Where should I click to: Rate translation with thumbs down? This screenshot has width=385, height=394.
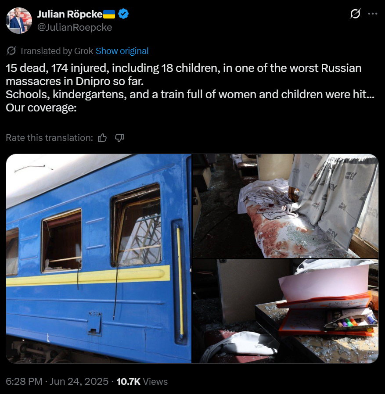(119, 138)
